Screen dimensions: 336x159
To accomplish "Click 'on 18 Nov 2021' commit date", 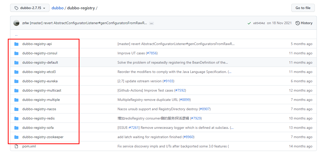I will pyautogui.click(x=279, y=23).
